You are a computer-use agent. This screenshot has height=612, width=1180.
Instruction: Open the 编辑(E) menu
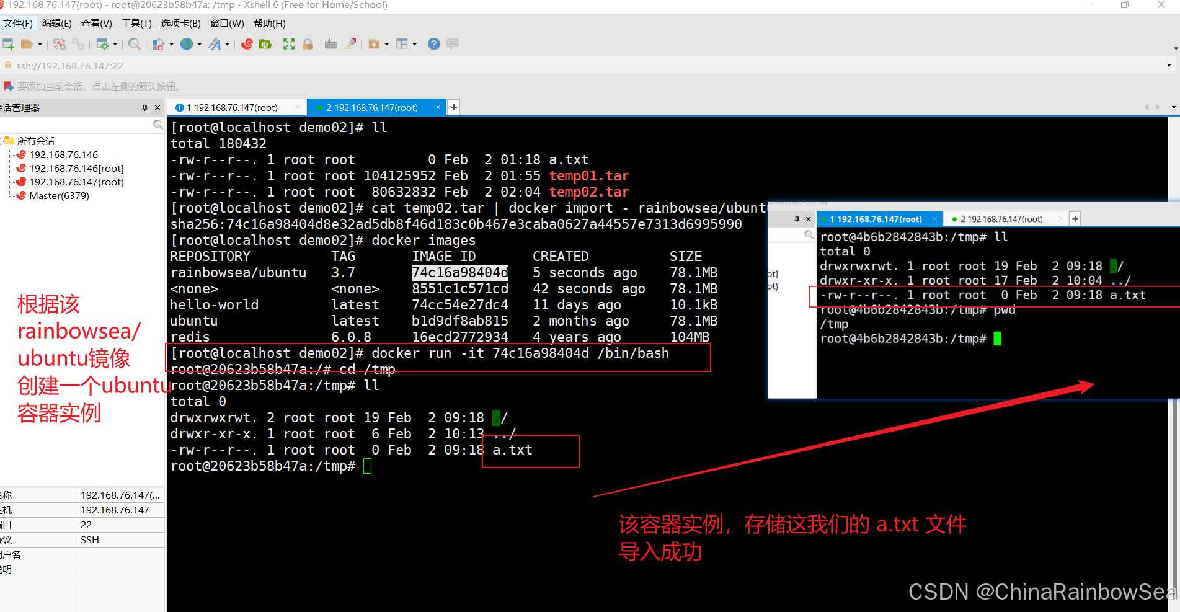pyautogui.click(x=57, y=24)
